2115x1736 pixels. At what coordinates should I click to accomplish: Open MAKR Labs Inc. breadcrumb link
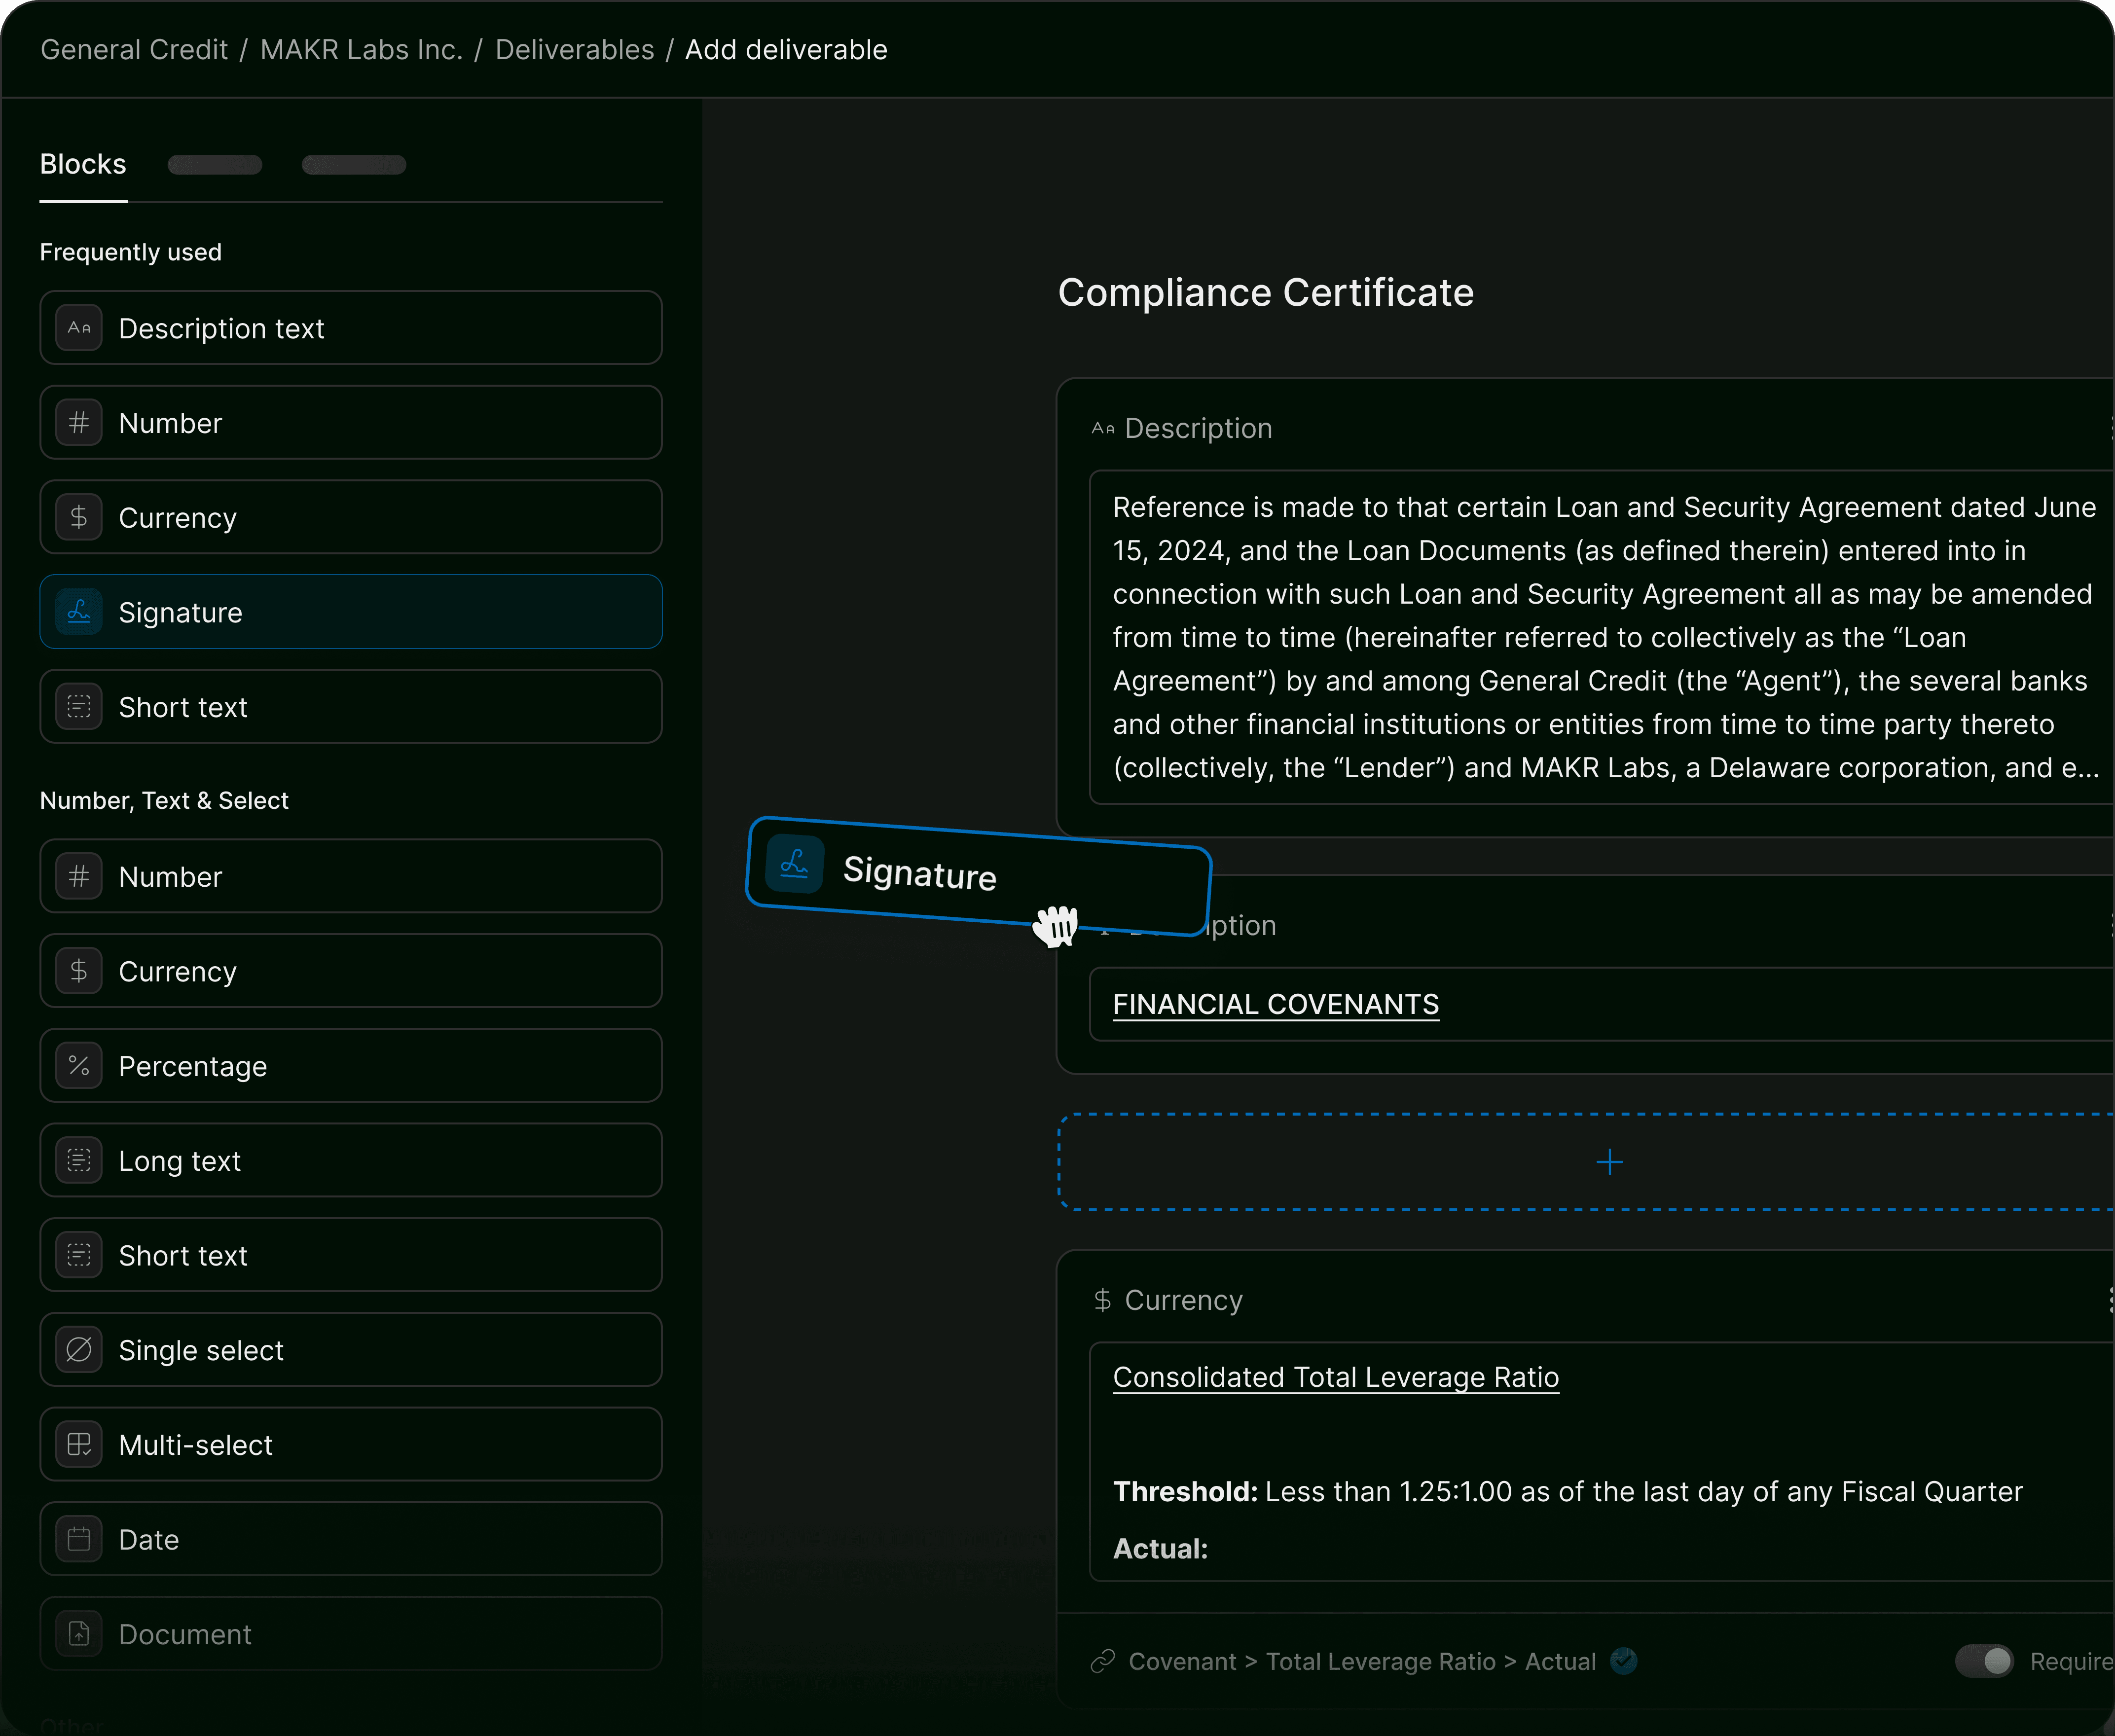click(x=361, y=50)
